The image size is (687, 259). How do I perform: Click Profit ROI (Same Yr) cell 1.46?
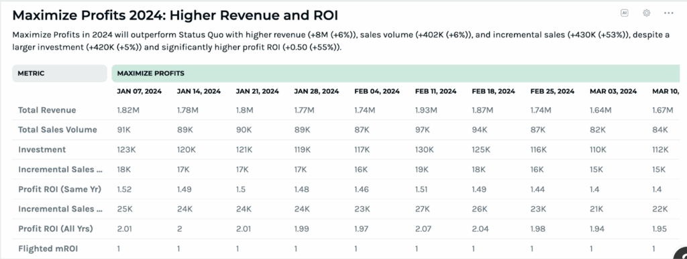362,189
